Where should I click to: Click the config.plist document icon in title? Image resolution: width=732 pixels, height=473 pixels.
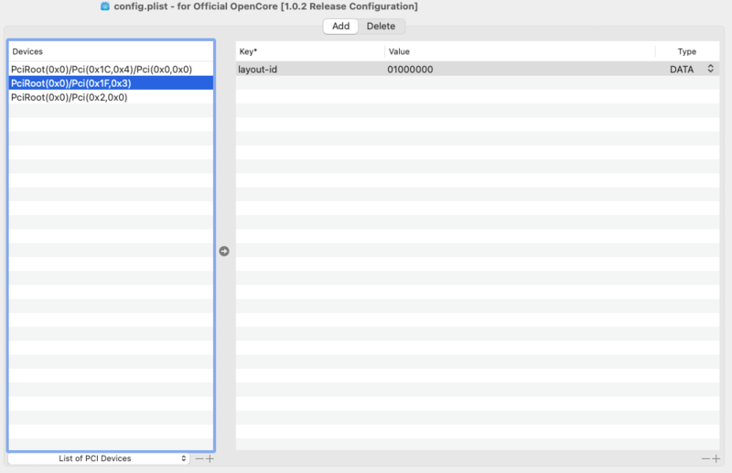pos(105,6)
